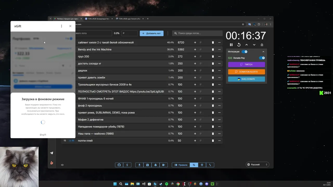Click the dollar sign icon in bottom toolbar

pyautogui.click(x=127, y=165)
